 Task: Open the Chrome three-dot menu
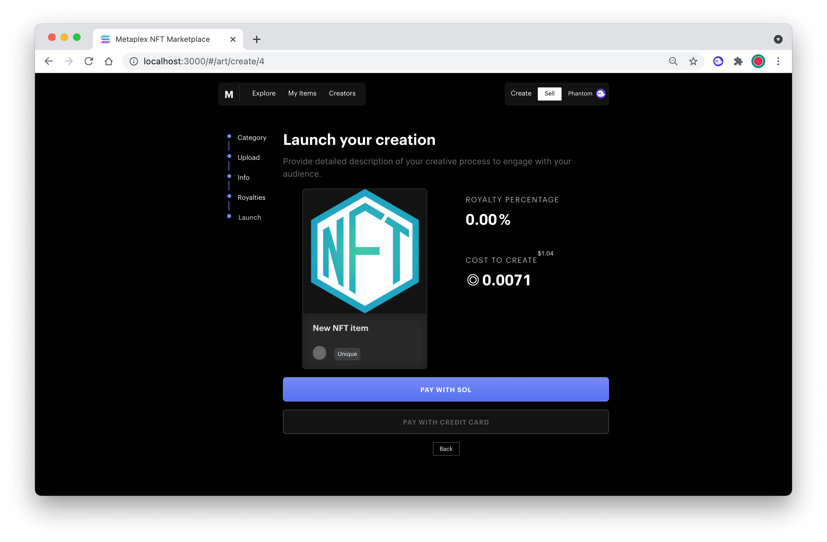click(778, 62)
